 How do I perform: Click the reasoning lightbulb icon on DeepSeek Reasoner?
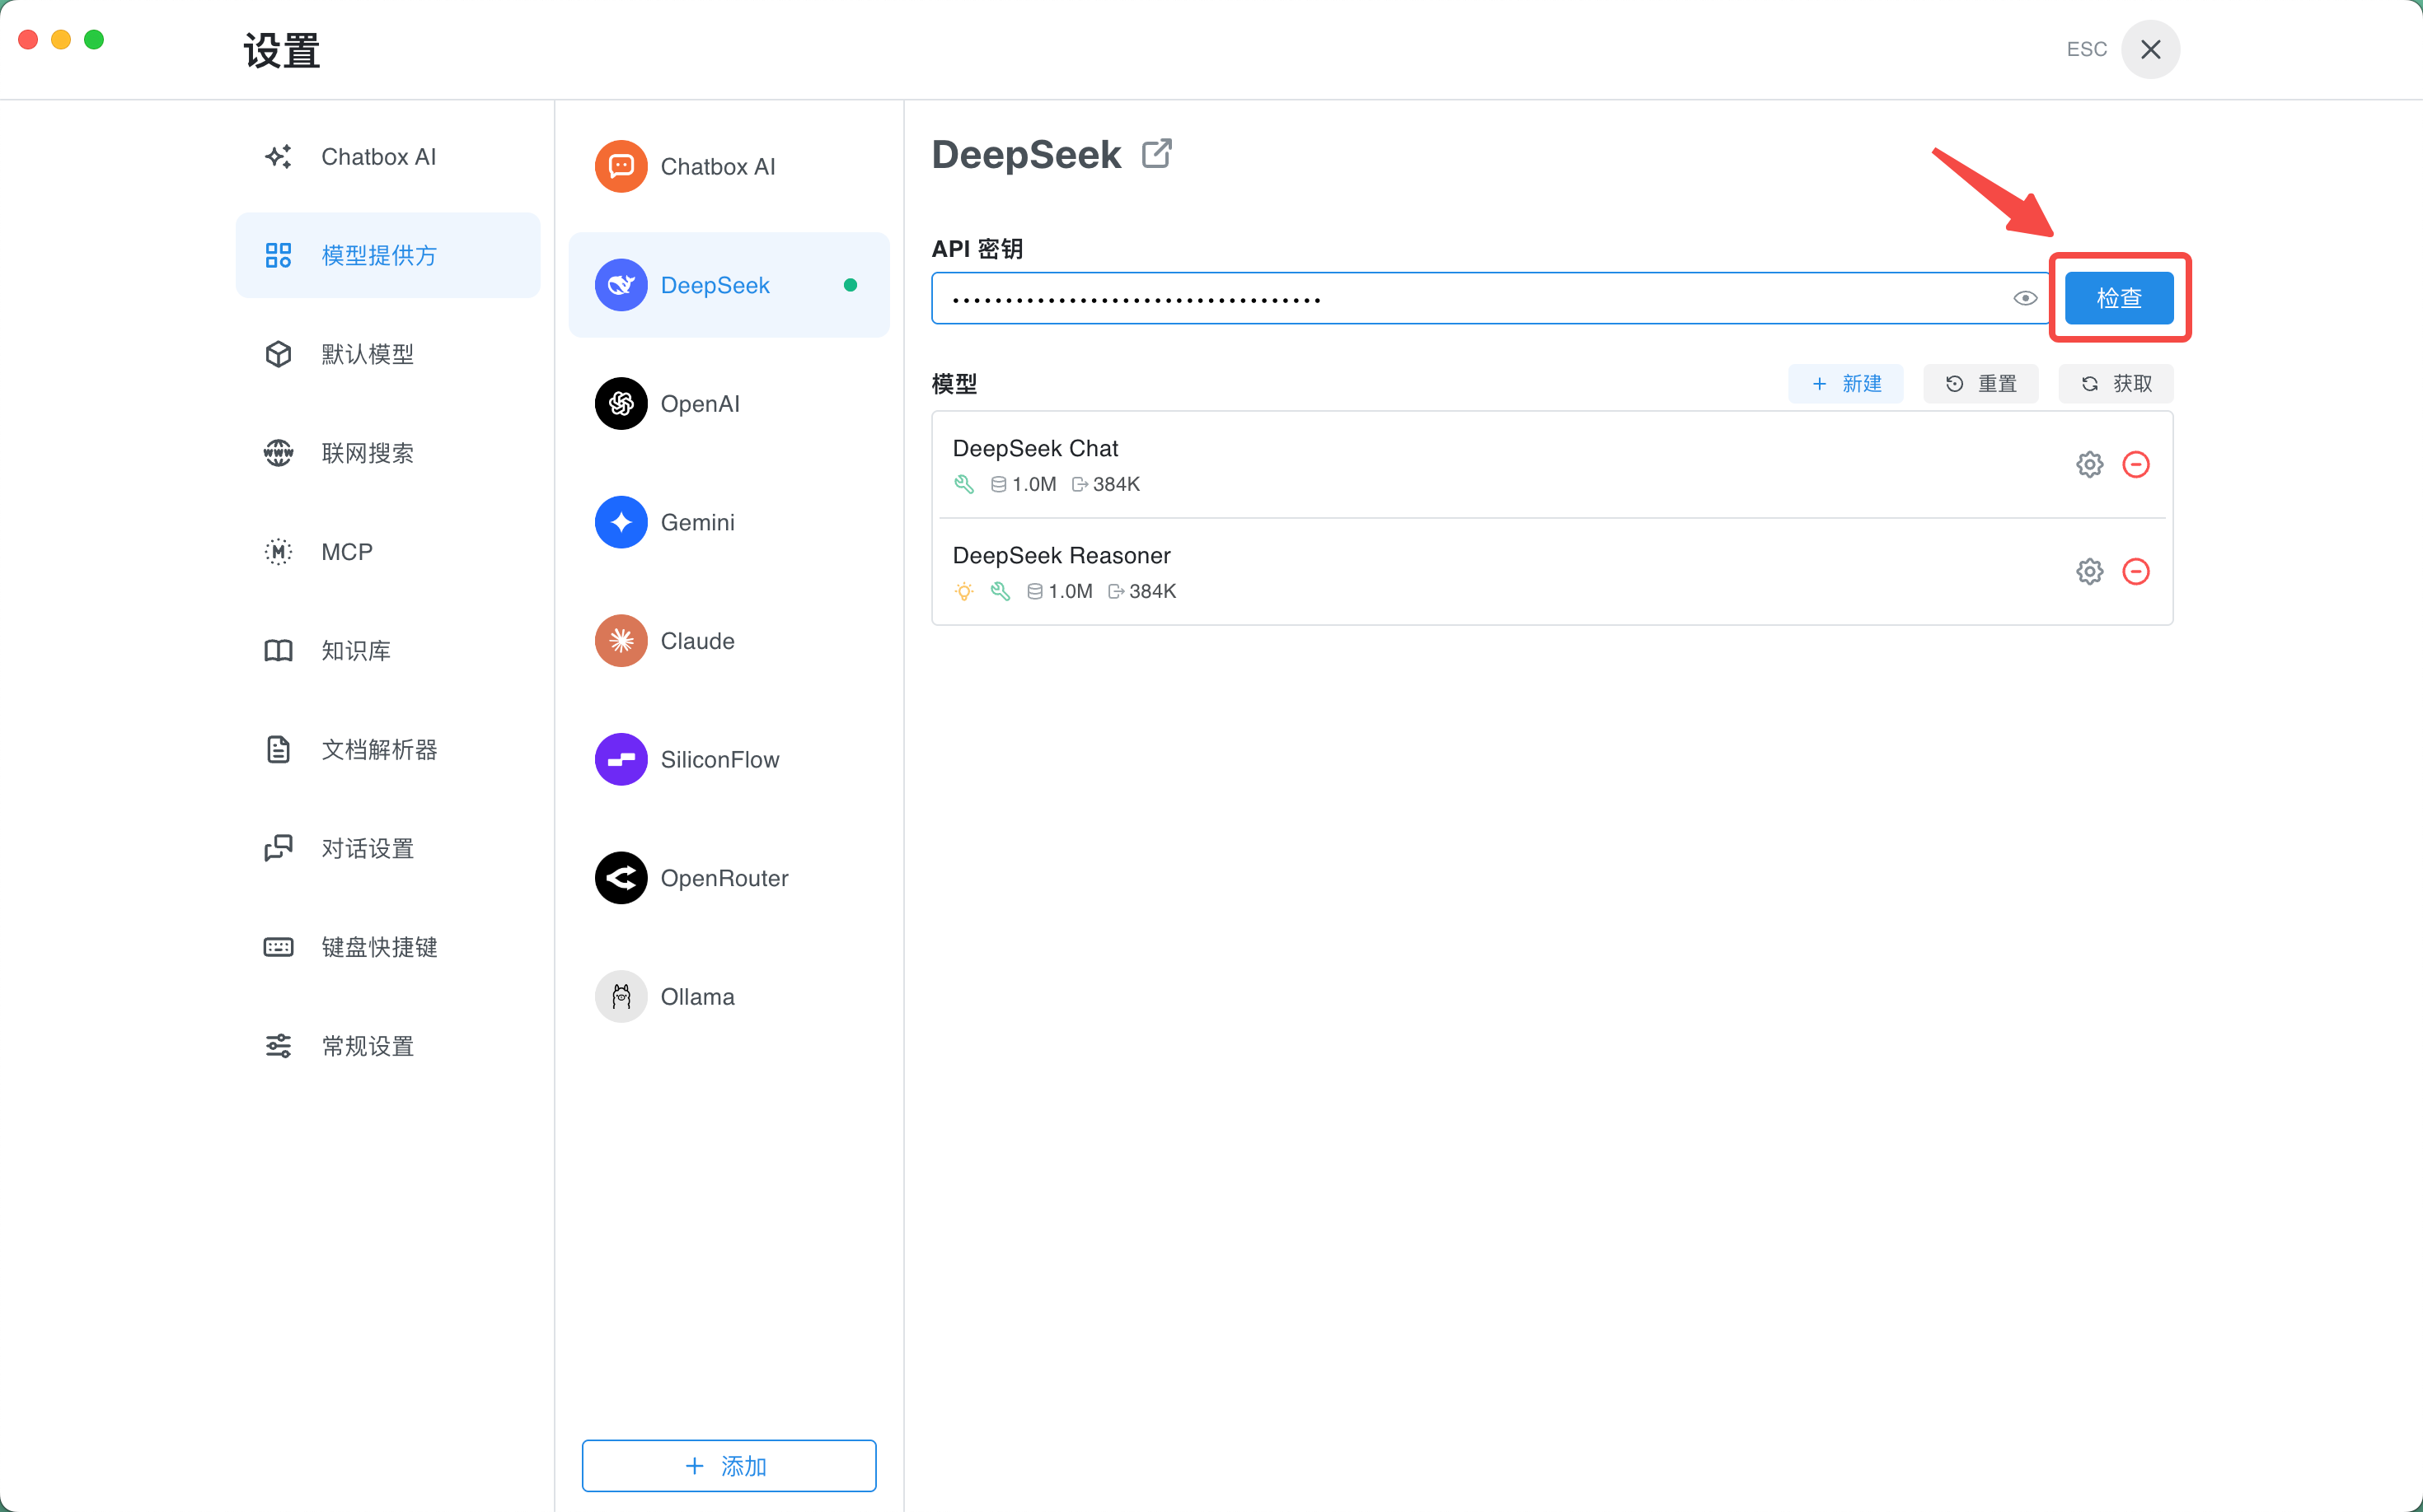tap(963, 591)
